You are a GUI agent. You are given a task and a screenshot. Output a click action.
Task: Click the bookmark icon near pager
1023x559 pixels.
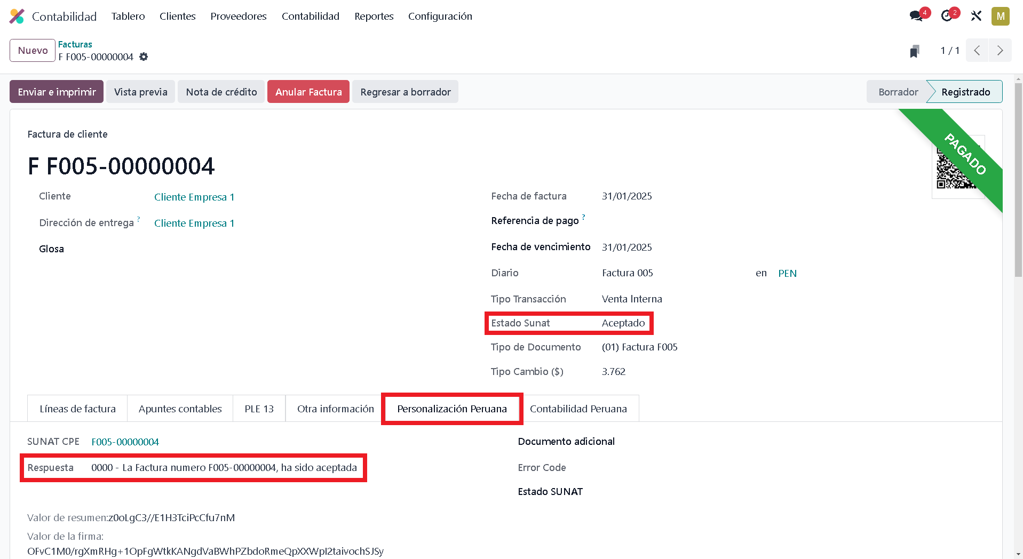(915, 51)
